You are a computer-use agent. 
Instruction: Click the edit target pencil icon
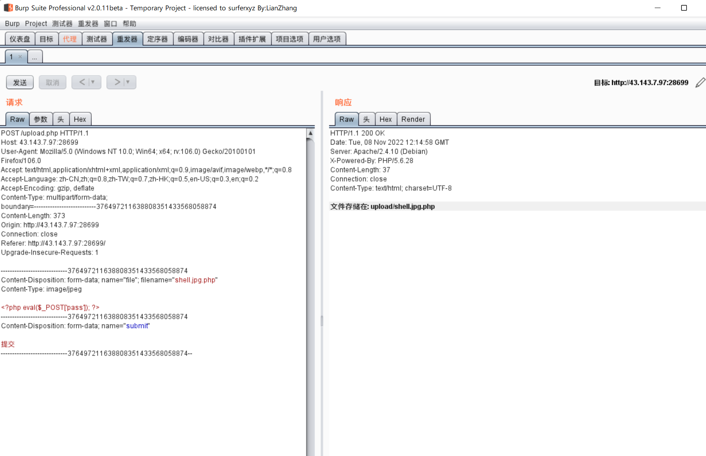pyautogui.click(x=700, y=83)
